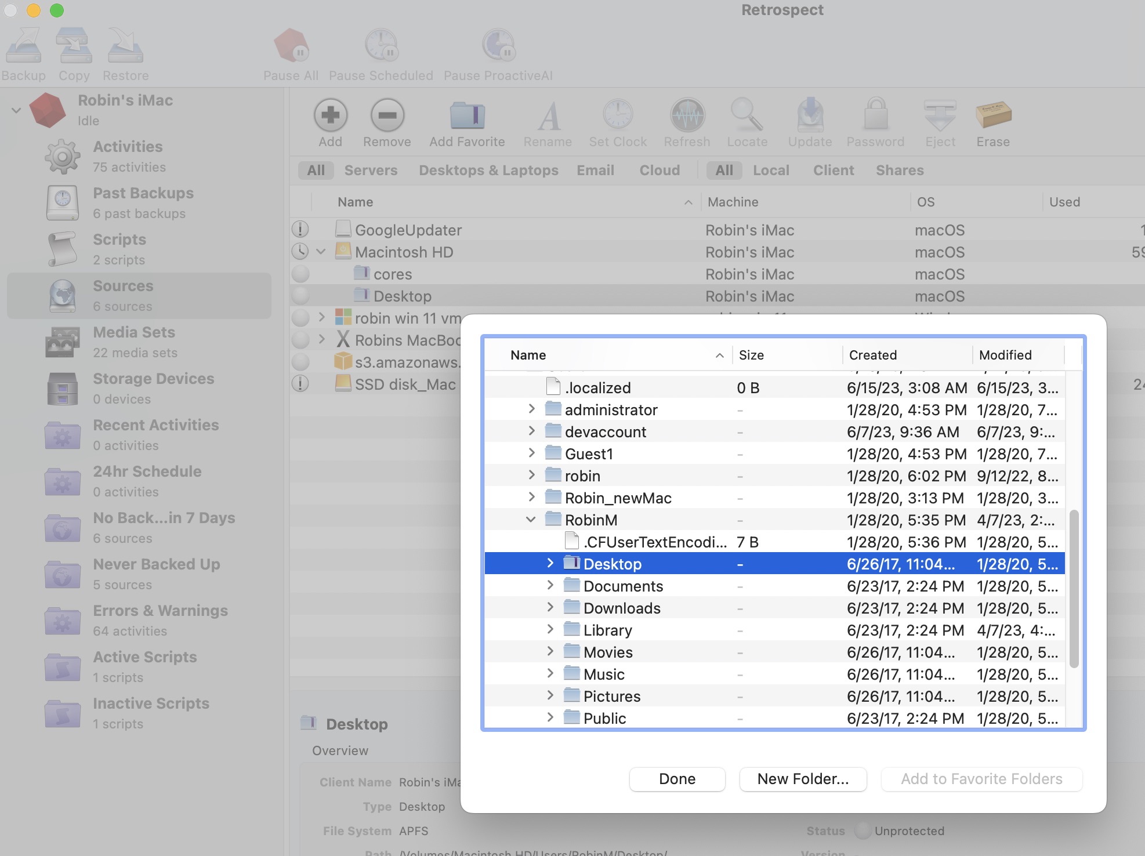Open Active Scripts in the sidebar
Image resolution: width=1145 pixels, height=856 pixels.
(x=139, y=667)
